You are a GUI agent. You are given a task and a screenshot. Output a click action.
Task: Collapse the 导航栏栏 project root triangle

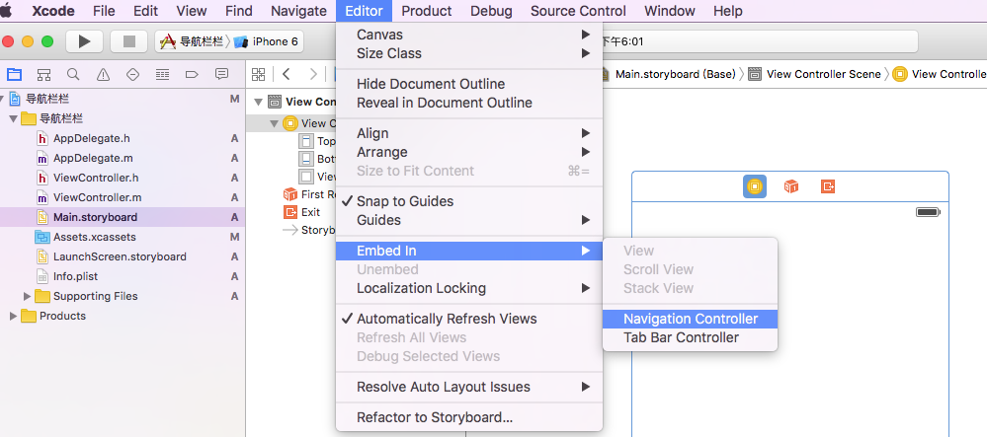pos(3,99)
